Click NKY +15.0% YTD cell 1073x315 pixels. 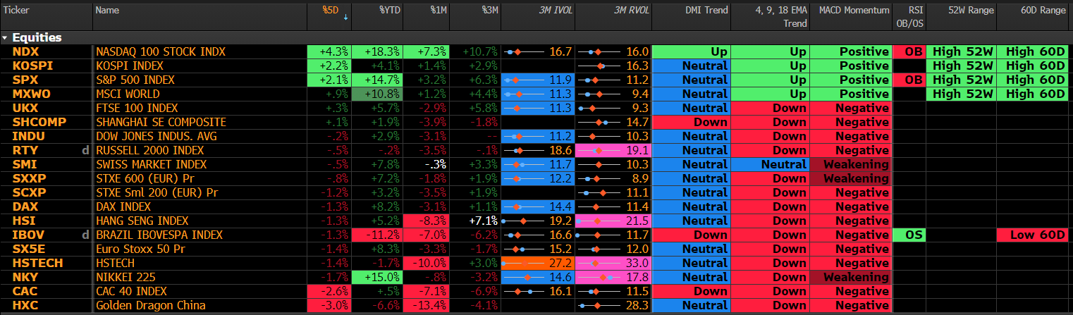point(377,277)
